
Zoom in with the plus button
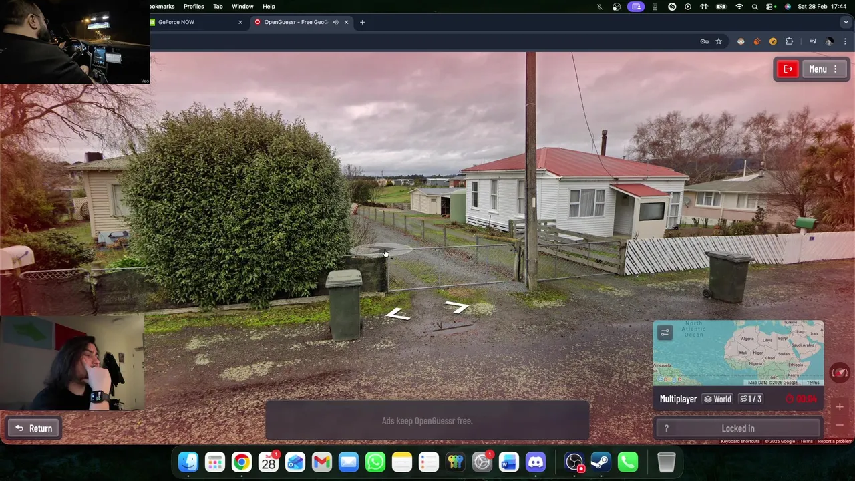click(x=840, y=407)
